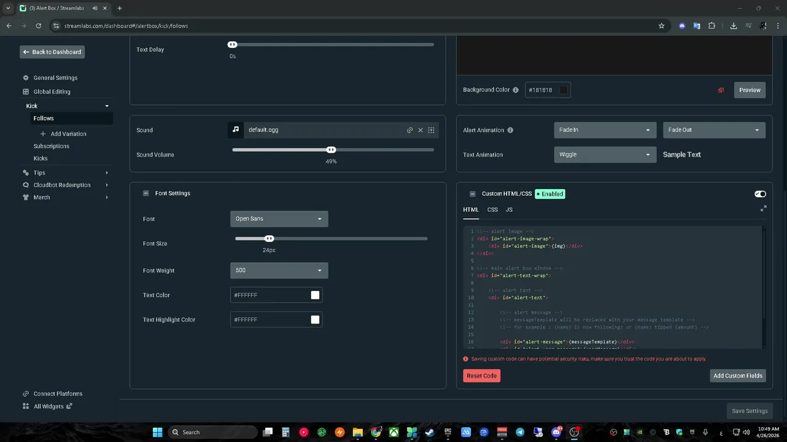The image size is (787, 442).
Task: Open File Explorer from the taskbar
Action: 357,432
